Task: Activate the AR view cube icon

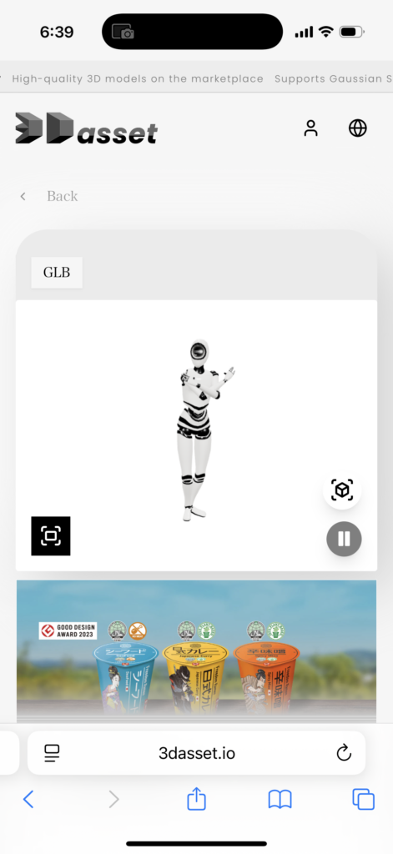Action: tap(342, 490)
